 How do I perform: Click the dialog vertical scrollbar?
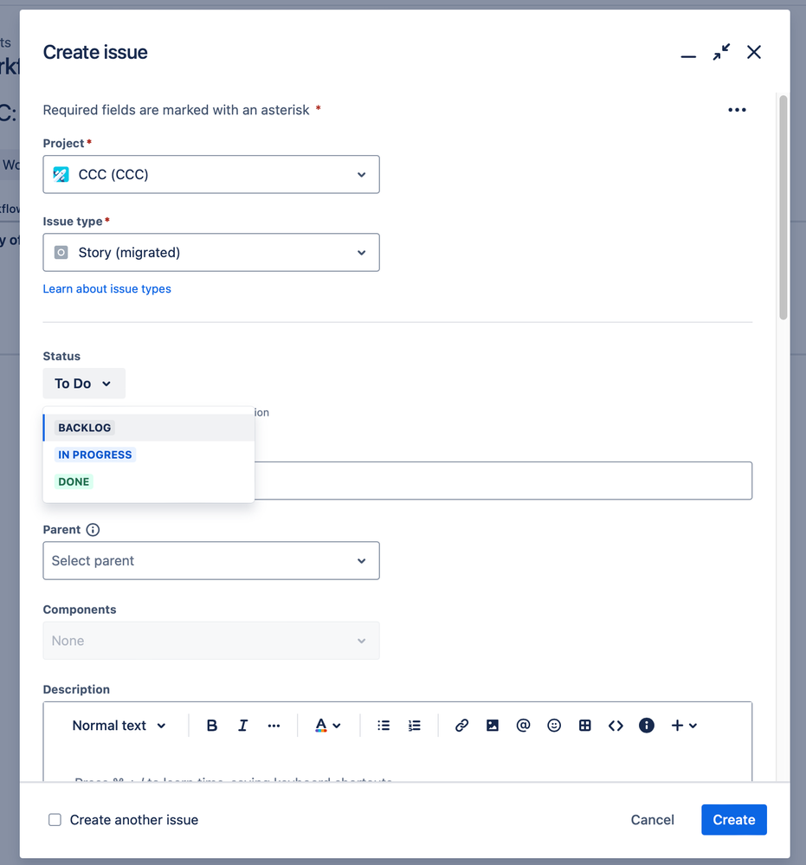[783, 207]
